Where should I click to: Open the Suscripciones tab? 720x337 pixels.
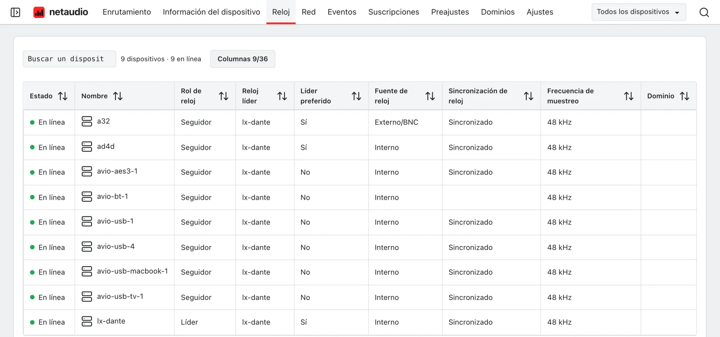pyautogui.click(x=394, y=12)
